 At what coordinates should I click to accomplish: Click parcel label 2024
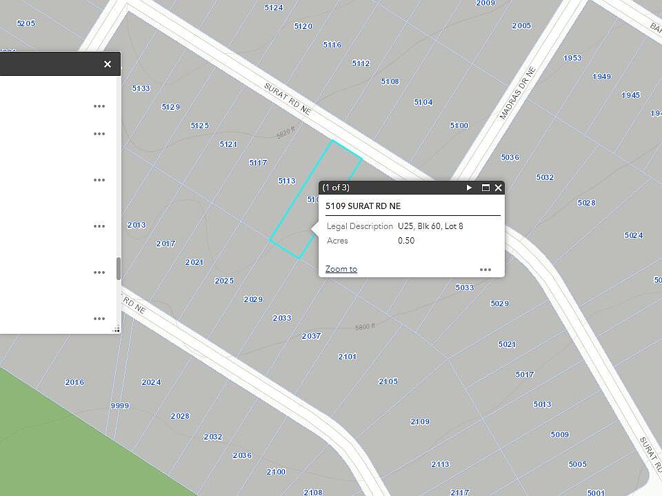point(151,382)
